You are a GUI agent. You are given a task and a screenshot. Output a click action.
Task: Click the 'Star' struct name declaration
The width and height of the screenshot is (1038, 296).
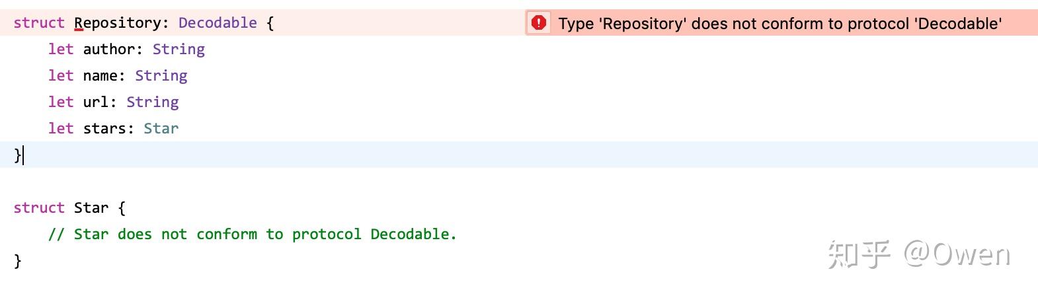(91, 208)
